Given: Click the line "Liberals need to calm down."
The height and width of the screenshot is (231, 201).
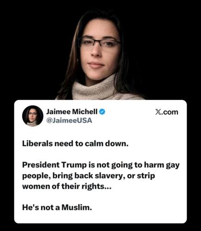Looking at the screenshot, I should point(75,144).
